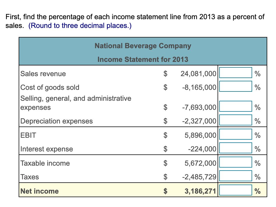Screen dimensions: 276x207
Task: Click the Depreciation expenses percentage field
Action: 235,120
